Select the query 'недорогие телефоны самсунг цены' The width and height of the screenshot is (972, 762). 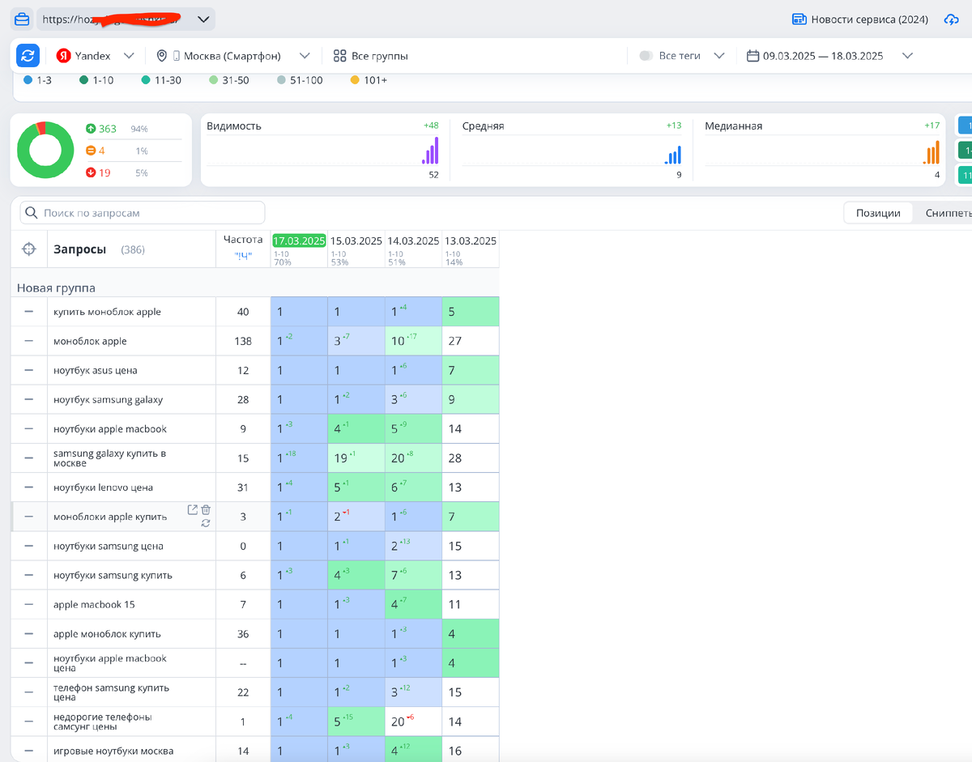pos(103,722)
